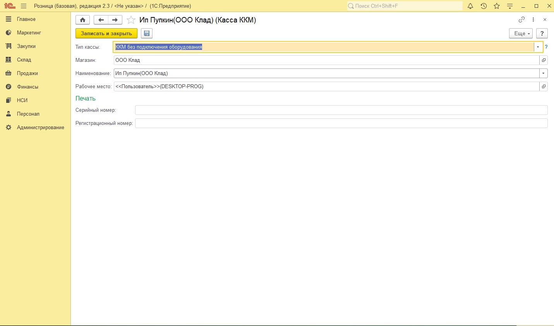Open the Рабочее место record
Image resolution: width=554 pixels, height=326 pixels.
(544, 86)
